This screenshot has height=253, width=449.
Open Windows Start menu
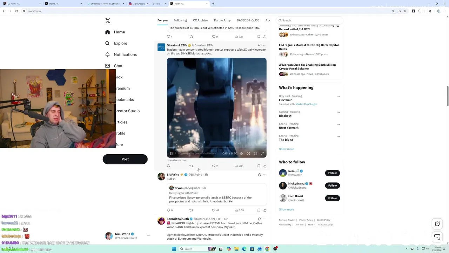(174, 249)
